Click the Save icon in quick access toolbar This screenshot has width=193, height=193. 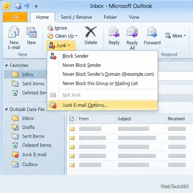click(x=18, y=6)
